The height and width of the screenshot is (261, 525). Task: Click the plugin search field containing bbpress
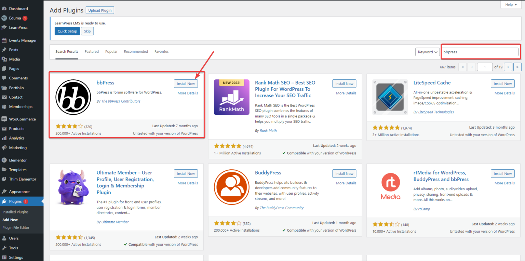[x=480, y=52]
